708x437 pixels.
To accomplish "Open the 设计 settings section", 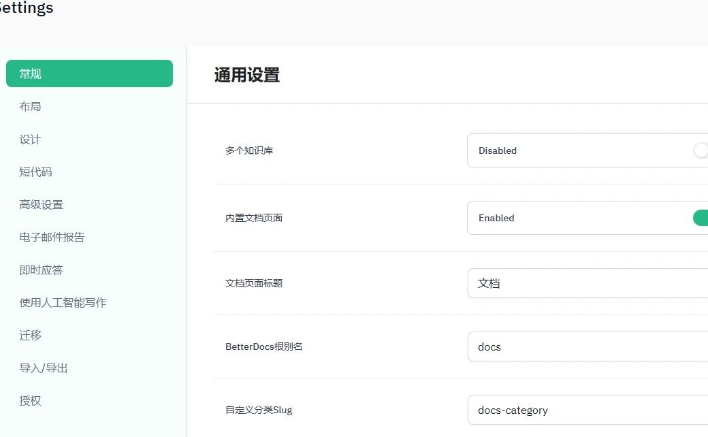I will (x=30, y=139).
